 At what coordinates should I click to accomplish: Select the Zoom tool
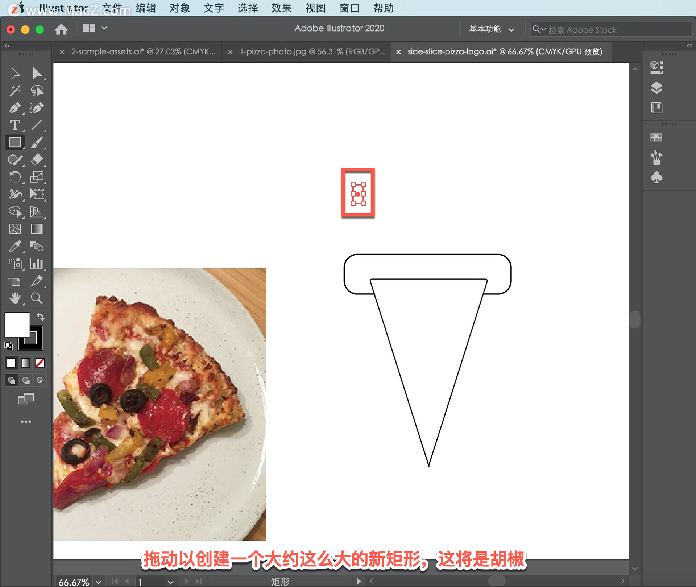click(x=37, y=298)
